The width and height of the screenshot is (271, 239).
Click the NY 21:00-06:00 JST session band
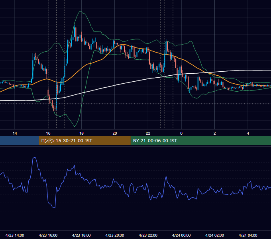pyautogui.click(x=200, y=141)
